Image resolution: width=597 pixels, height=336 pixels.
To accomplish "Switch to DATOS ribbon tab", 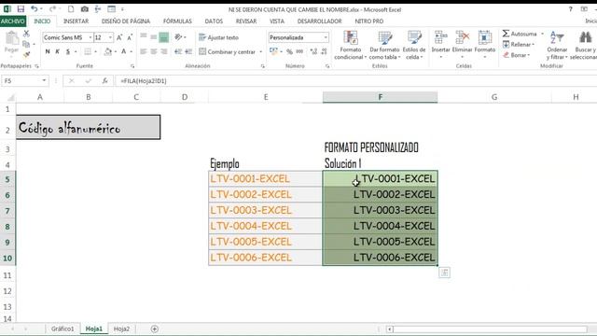I will 214,21.
